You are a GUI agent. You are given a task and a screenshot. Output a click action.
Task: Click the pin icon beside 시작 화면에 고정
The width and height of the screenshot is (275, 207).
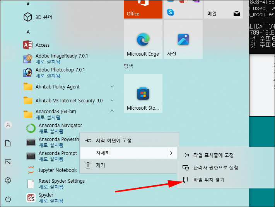click(x=88, y=140)
